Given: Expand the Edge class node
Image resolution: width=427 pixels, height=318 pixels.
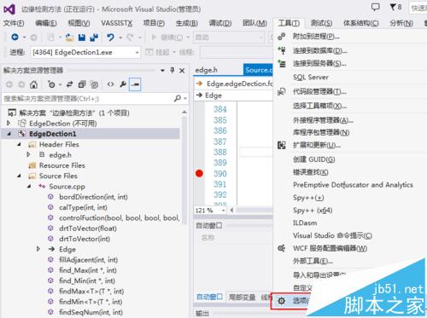Looking at the screenshot, I should 38,249.
